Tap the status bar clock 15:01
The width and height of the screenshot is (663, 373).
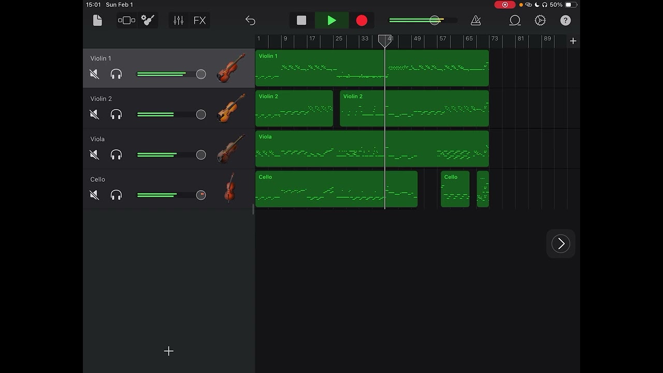point(93,5)
